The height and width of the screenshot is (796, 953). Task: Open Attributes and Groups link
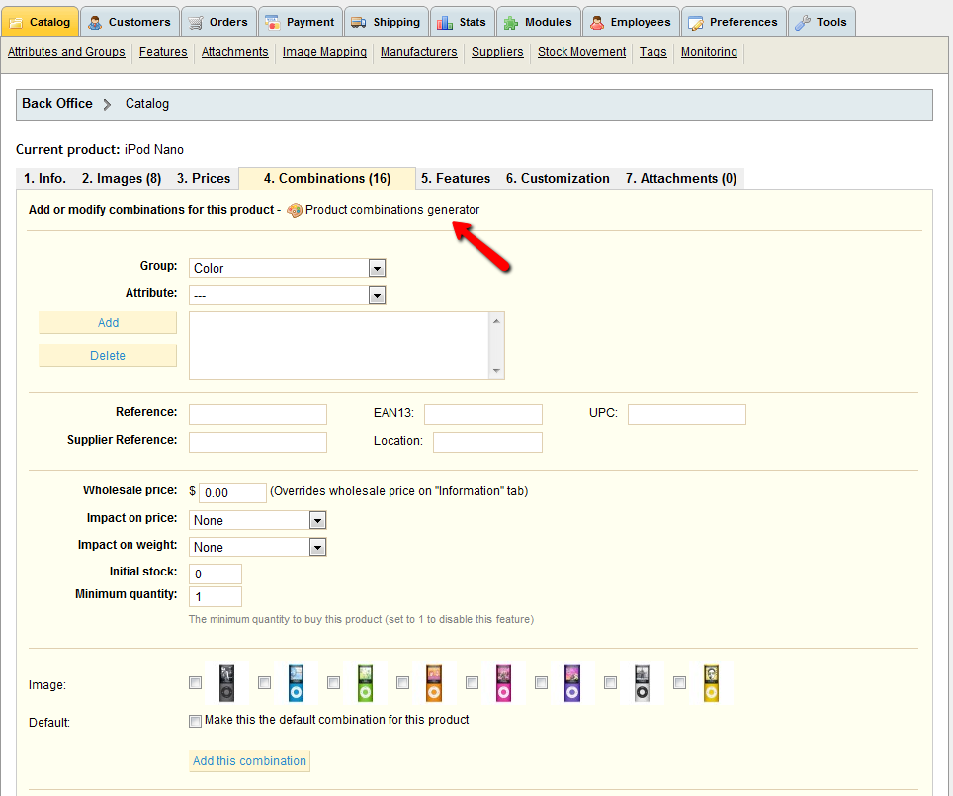coord(66,52)
